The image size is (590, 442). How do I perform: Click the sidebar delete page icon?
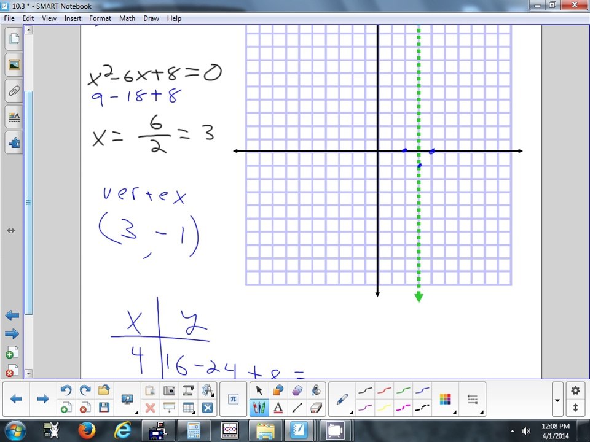pyautogui.click(x=12, y=371)
